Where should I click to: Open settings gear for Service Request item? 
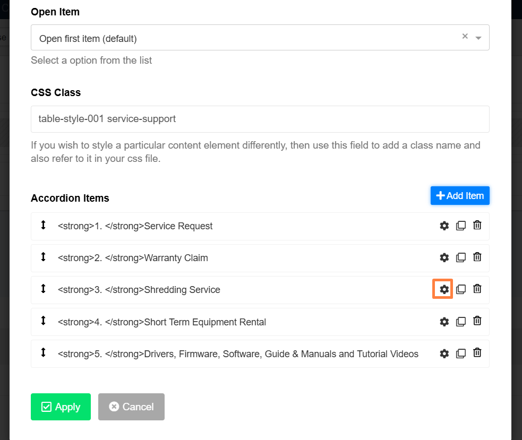click(x=444, y=226)
